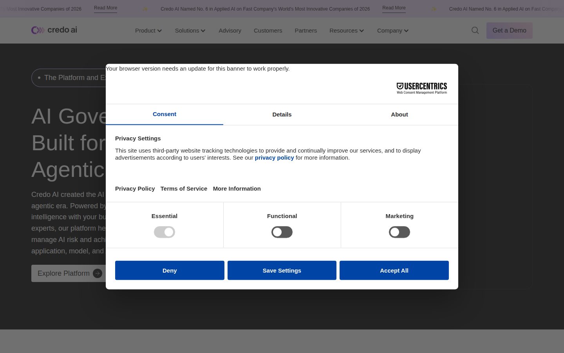The image size is (564, 353).
Task: Open the Privacy Policy footer link
Action: coord(135,189)
